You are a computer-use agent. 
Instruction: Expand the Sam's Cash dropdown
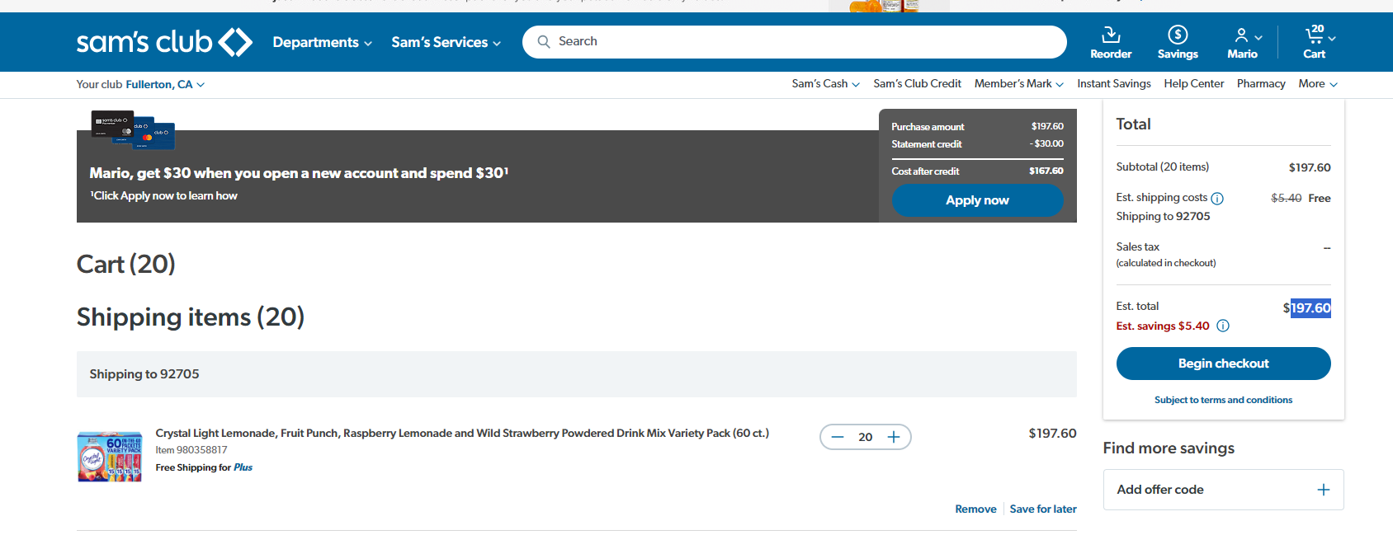[826, 84]
